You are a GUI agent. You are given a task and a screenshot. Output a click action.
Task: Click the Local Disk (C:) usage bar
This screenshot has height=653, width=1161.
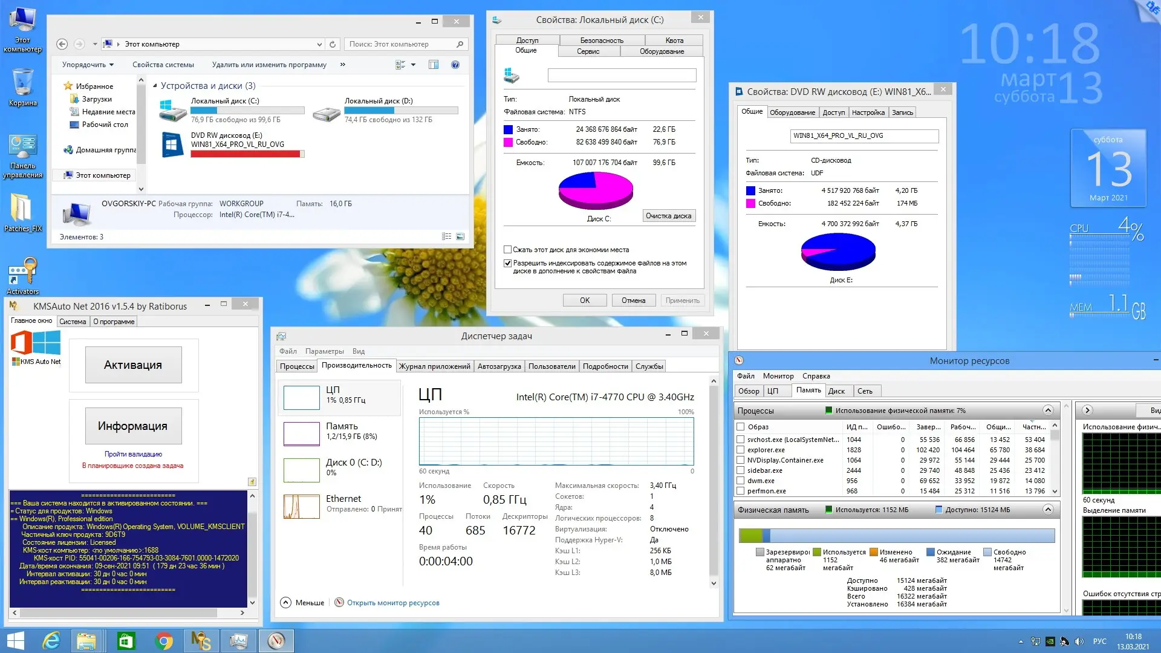click(247, 111)
